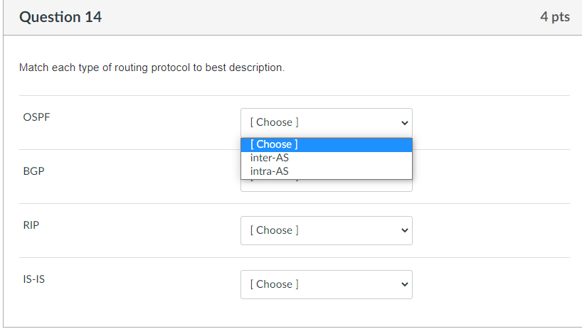Click the routing protocol instruction text
The image size is (582, 329).
pyautogui.click(x=152, y=68)
